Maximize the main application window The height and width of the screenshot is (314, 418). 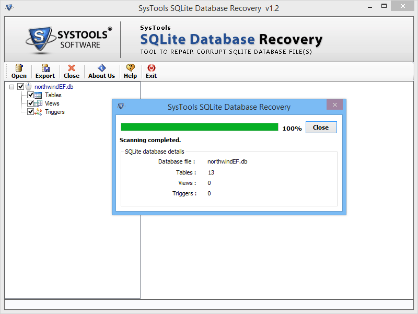384,6
